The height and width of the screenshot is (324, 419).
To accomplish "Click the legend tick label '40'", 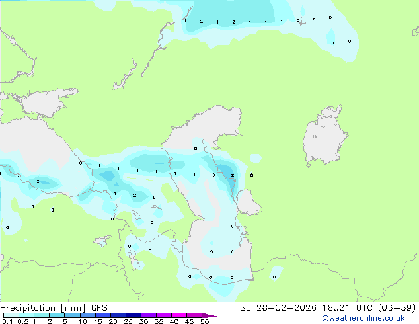I will pyautogui.click(x=174, y=321).
